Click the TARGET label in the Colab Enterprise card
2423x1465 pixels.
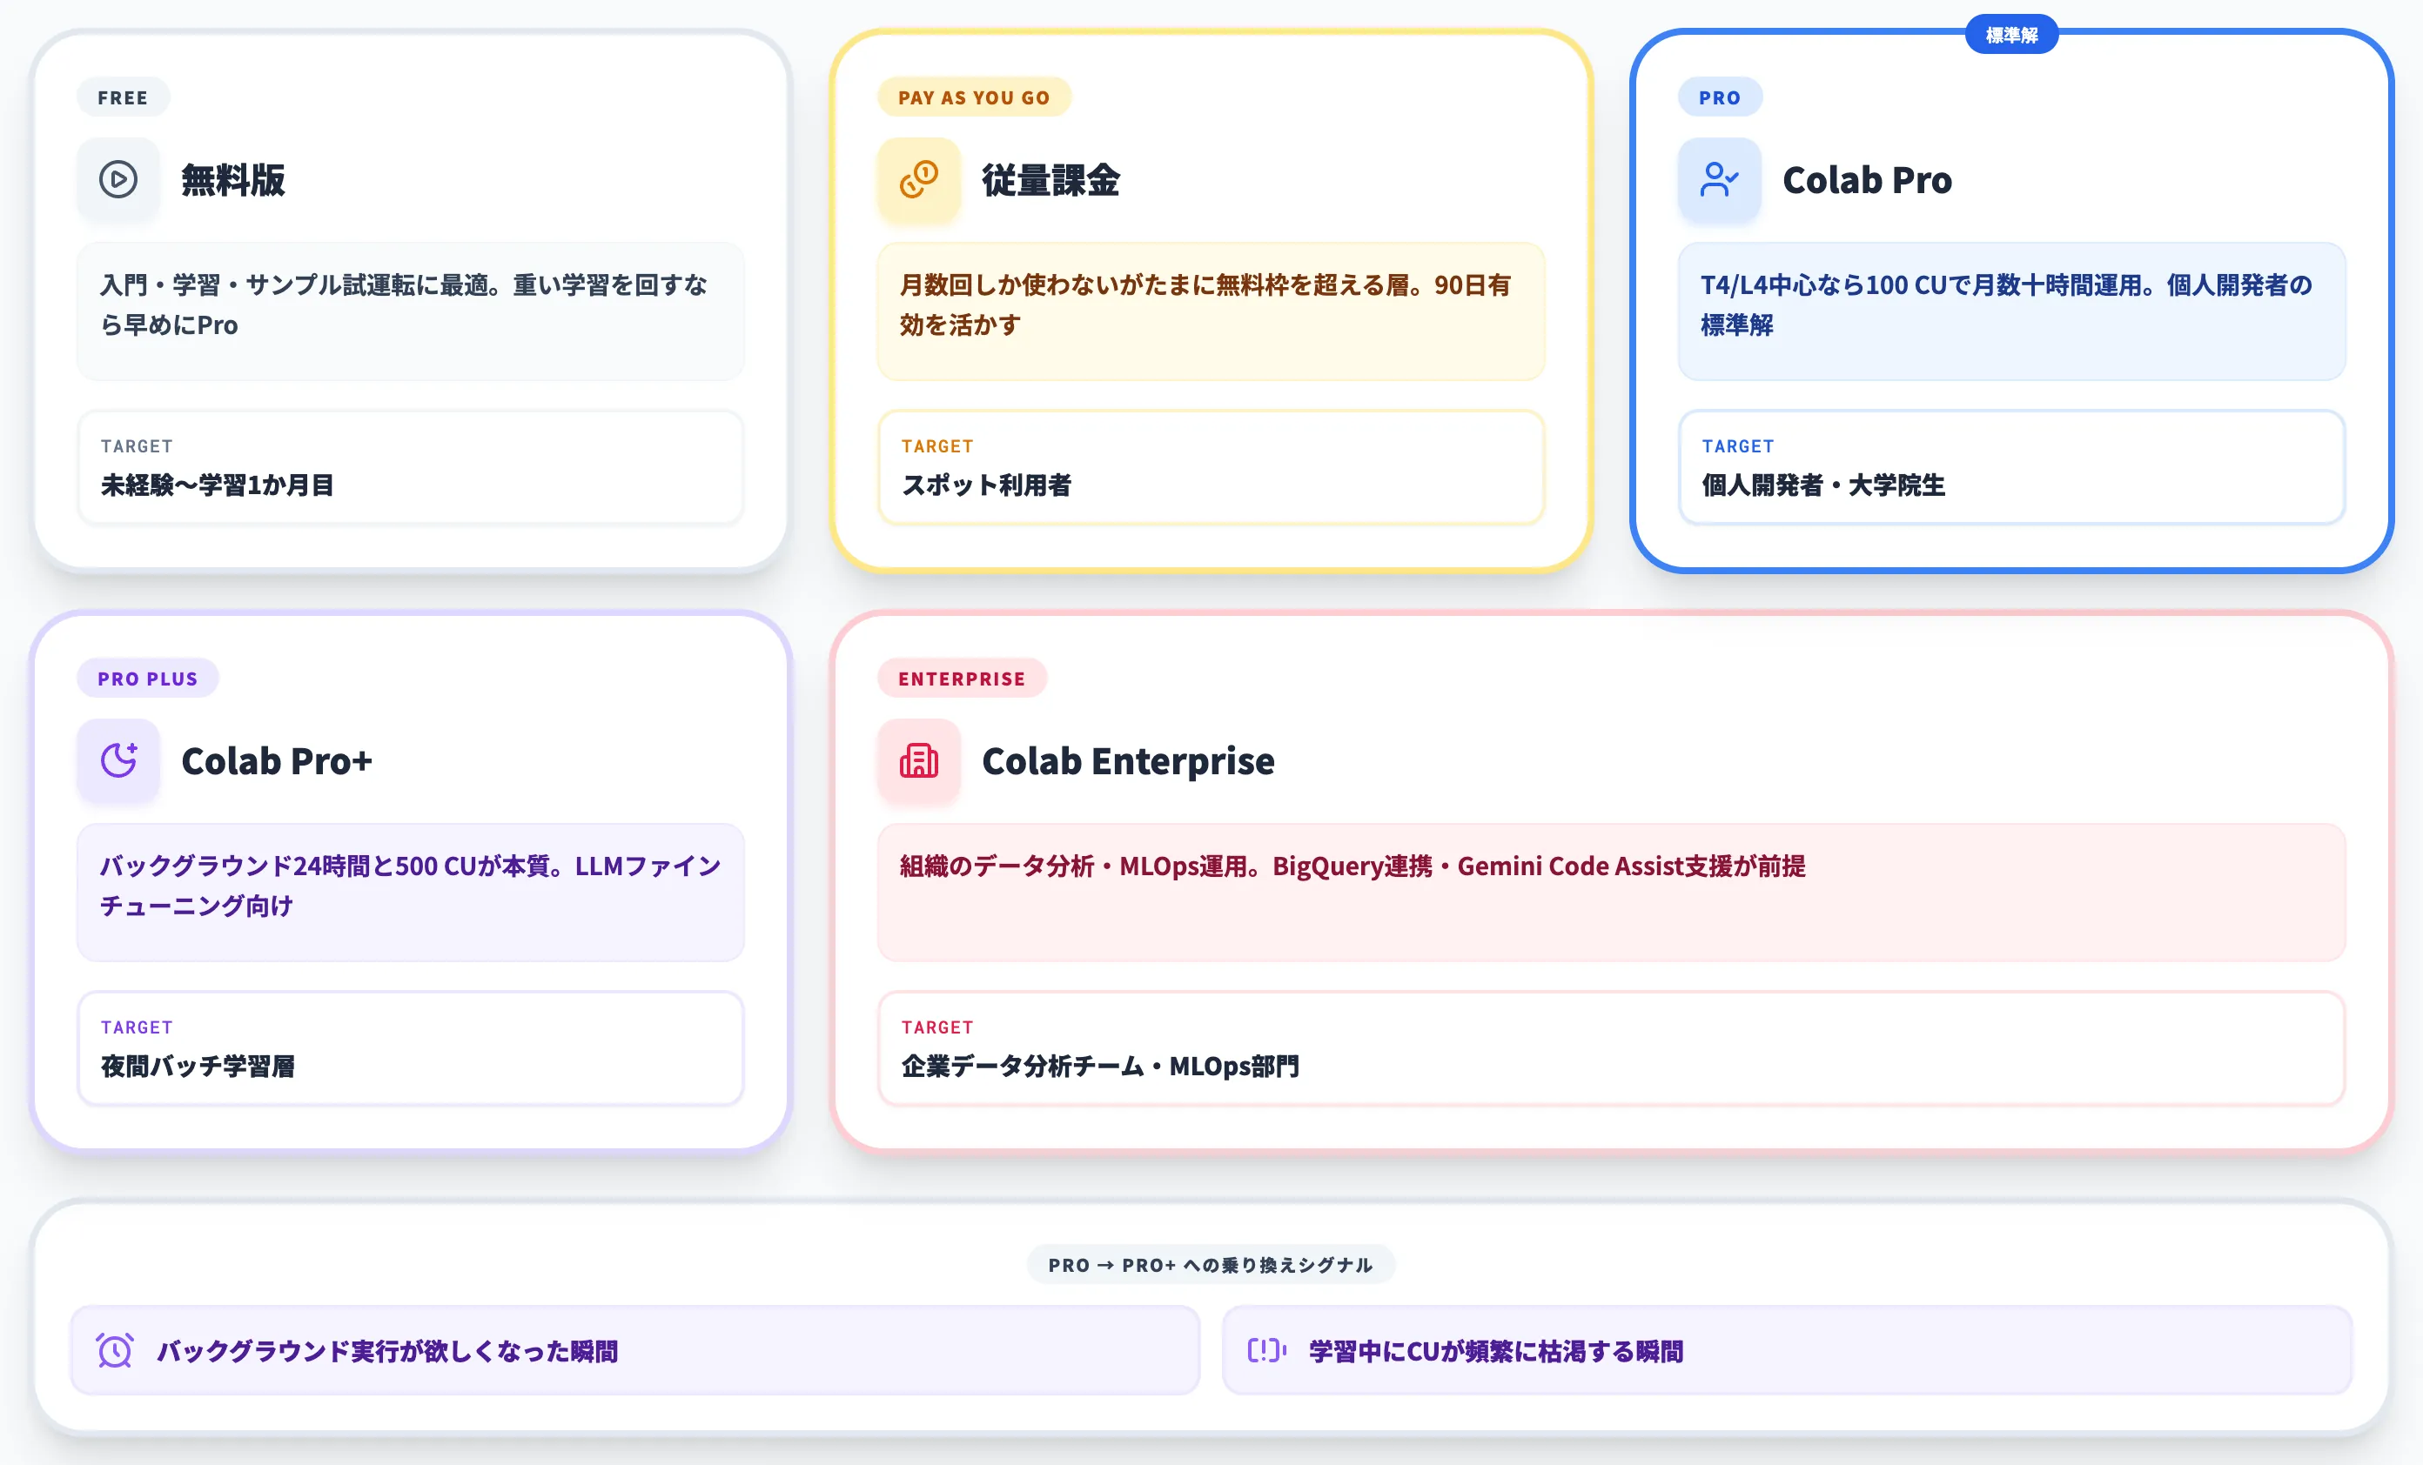point(937,1027)
